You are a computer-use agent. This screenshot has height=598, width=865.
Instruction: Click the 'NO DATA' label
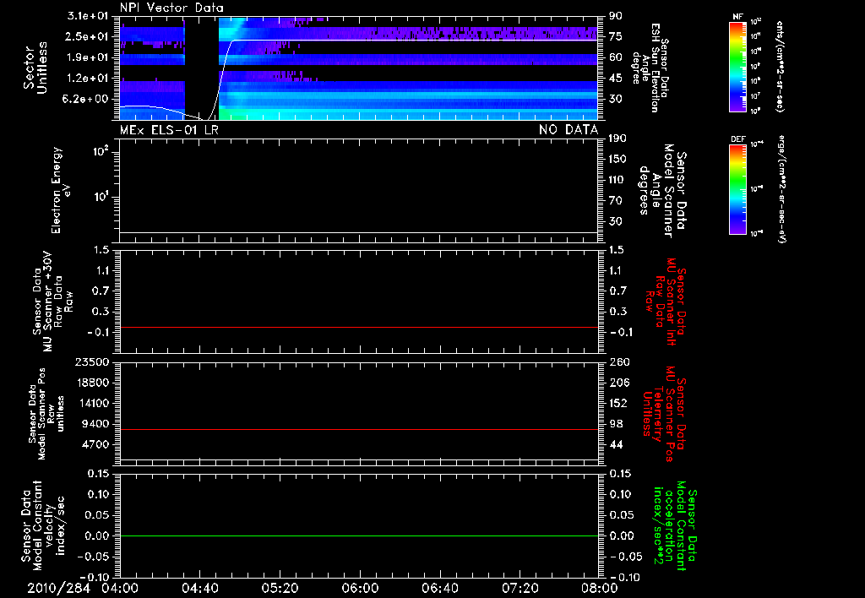pyautogui.click(x=569, y=129)
